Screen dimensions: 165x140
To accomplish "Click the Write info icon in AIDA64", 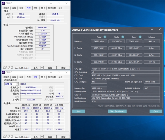I will click(x=123, y=37).
